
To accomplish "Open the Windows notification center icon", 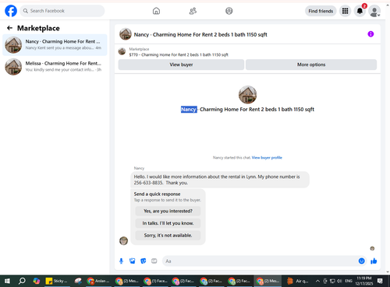I will point(380,281).
